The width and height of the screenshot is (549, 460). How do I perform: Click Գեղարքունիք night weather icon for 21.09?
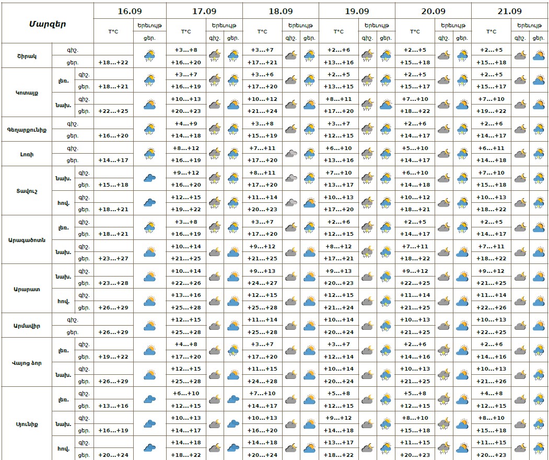click(x=520, y=129)
